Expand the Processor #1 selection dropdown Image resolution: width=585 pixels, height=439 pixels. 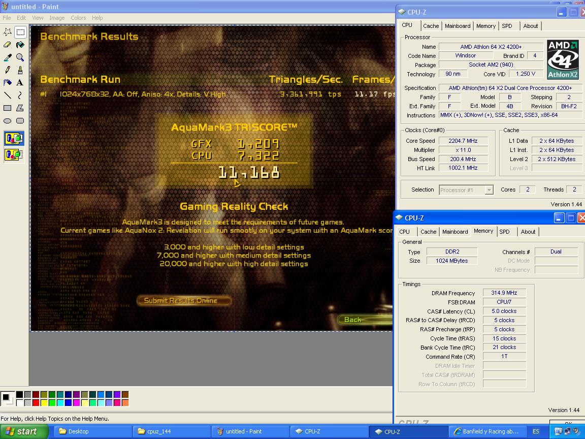pos(489,190)
